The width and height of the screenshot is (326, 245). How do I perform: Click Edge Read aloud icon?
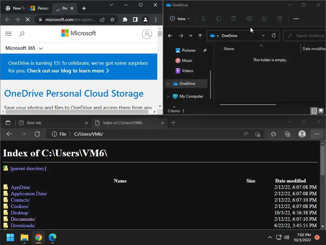click(x=246, y=134)
